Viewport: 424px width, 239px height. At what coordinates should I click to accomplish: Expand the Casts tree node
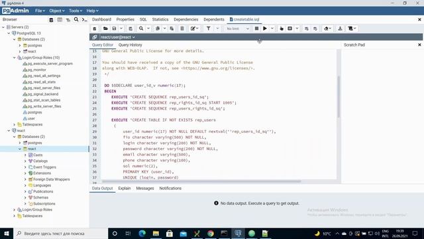point(25,155)
